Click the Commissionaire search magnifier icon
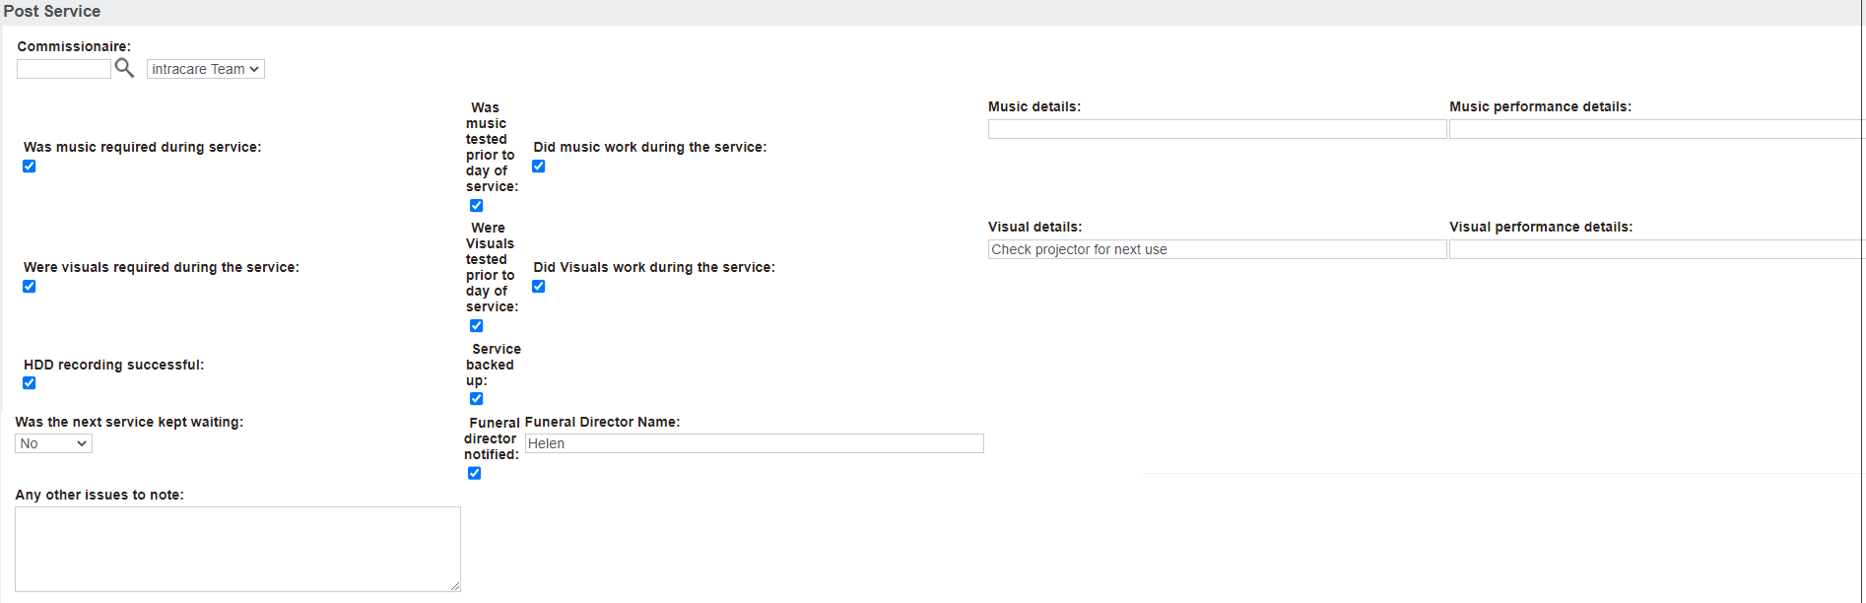1866x603 pixels. coord(124,68)
